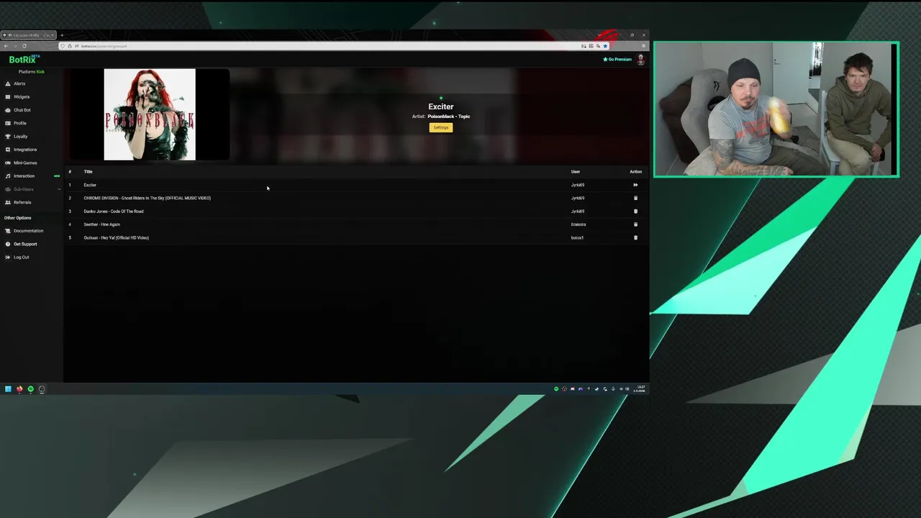Viewport: 921px width, 518px height.
Task: Delete the Danko Jones song request
Action: [x=635, y=212]
